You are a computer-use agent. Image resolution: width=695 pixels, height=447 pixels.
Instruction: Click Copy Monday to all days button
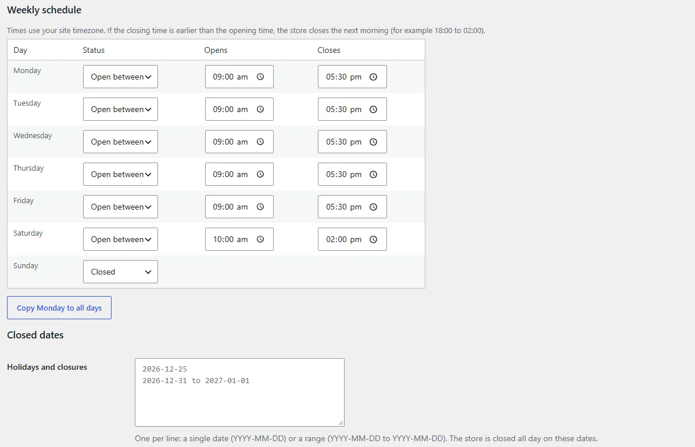click(59, 308)
